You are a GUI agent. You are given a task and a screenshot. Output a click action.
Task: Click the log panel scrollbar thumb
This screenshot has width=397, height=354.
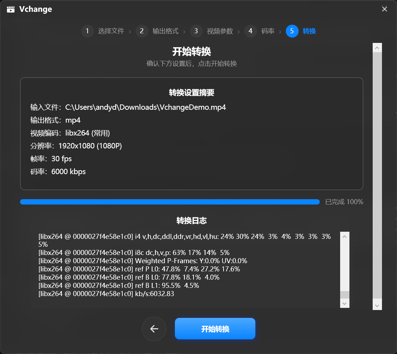(344, 295)
